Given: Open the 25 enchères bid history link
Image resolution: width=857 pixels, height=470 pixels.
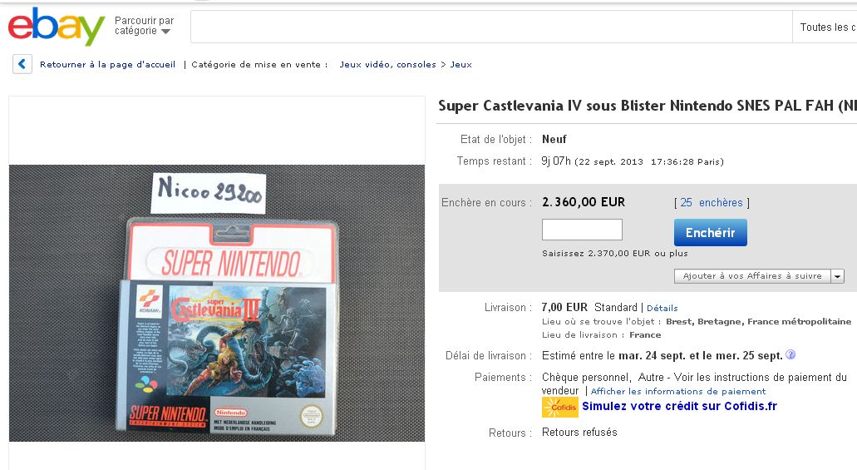Looking at the screenshot, I should pos(711,202).
